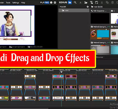118x109 pixels.
Task: Click the greyed-out up-folder arrow
Action: pos(80,2)
